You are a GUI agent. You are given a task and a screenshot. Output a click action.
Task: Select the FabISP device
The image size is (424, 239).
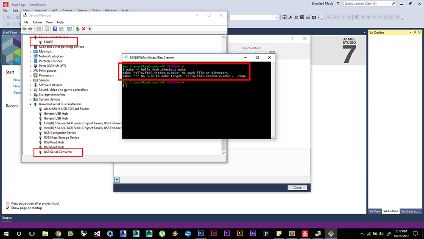click(48, 42)
